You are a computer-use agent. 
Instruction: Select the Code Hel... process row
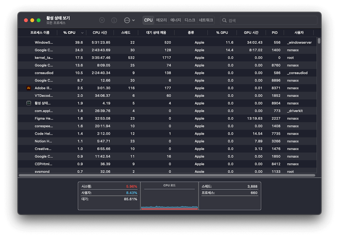[167, 134]
